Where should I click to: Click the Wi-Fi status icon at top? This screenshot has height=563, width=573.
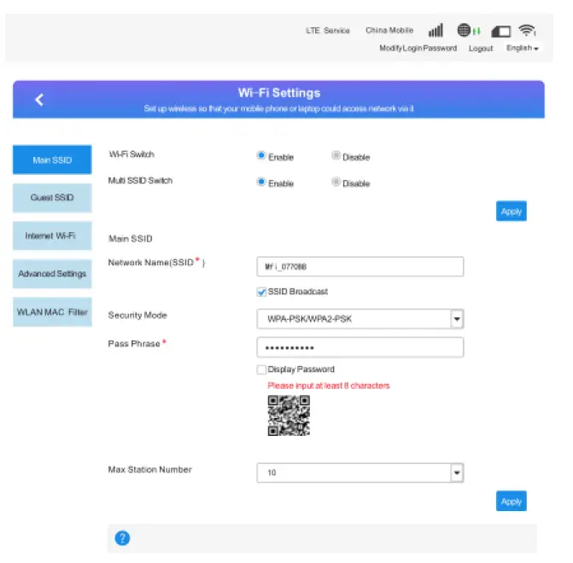[x=527, y=31]
